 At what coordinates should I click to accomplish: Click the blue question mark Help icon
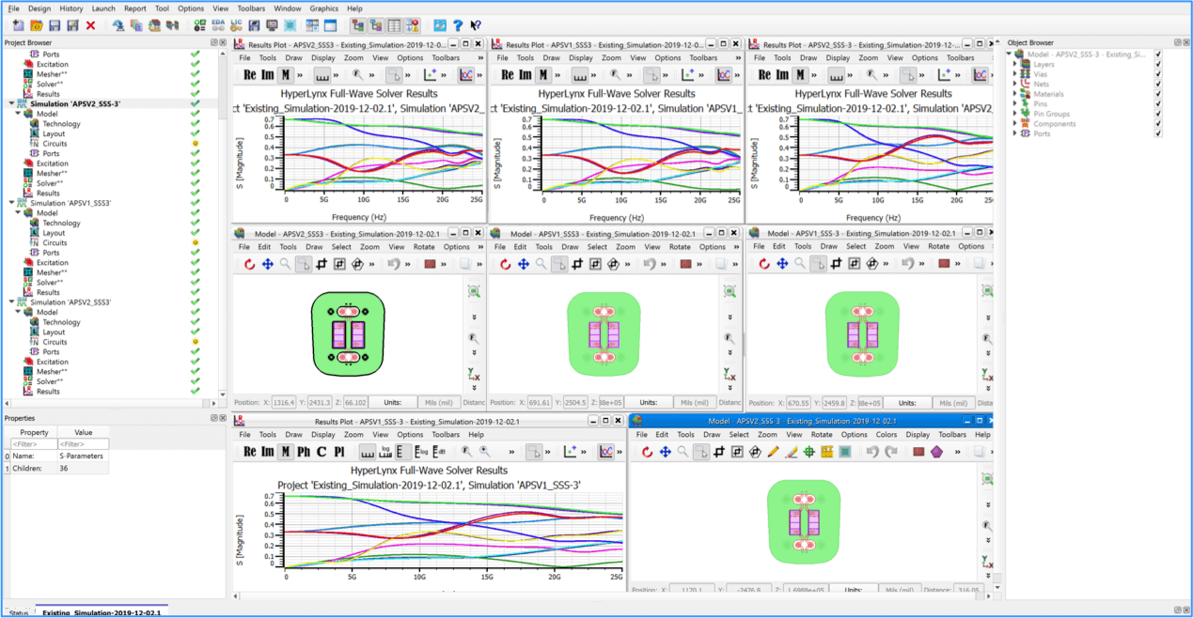[x=457, y=25]
